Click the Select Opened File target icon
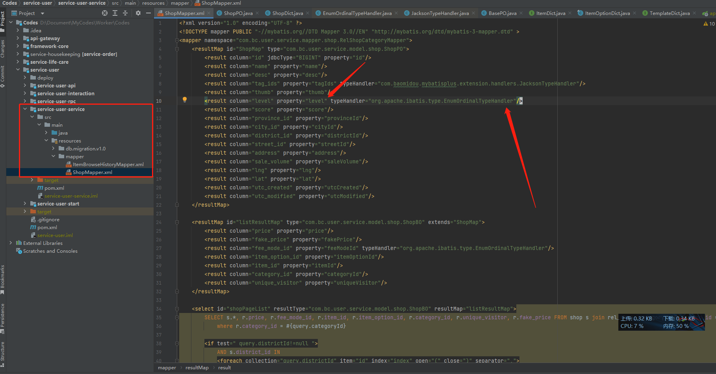The width and height of the screenshot is (716, 374). (104, 13)
